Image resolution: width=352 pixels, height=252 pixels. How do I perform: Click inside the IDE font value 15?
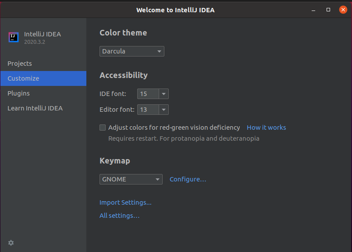pos(148,94)
